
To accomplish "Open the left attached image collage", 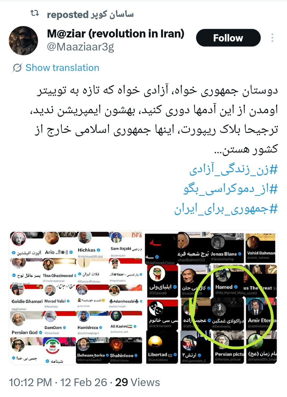I will [x=76, y=298].
